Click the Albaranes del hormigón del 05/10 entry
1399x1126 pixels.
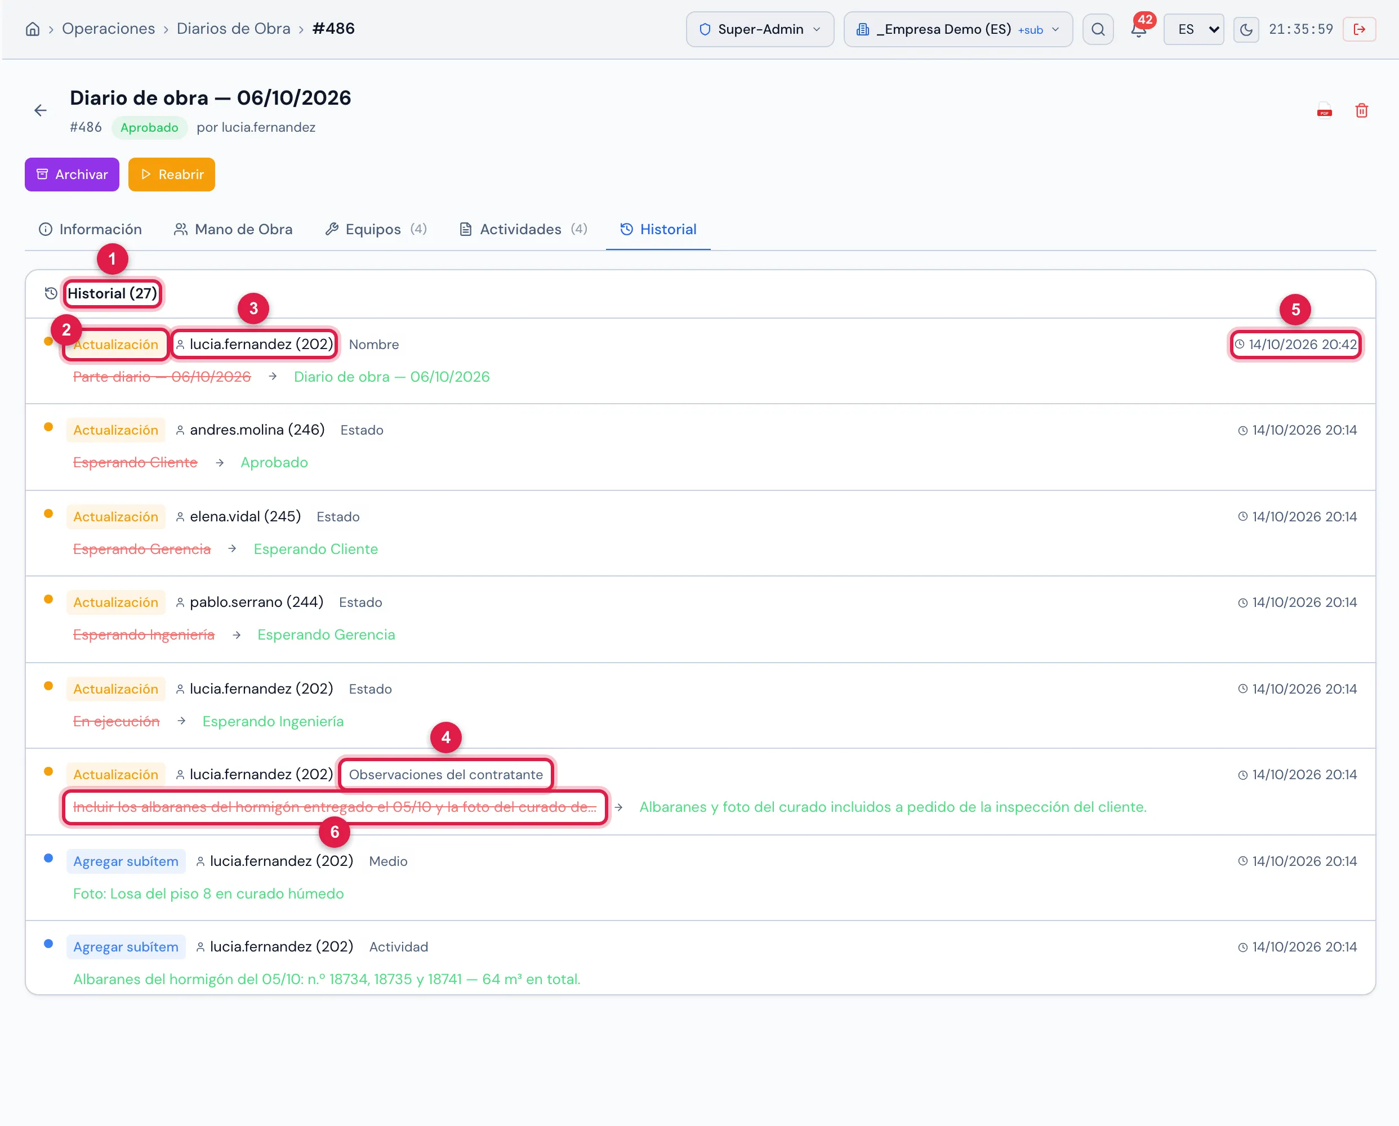pos(327,980)
